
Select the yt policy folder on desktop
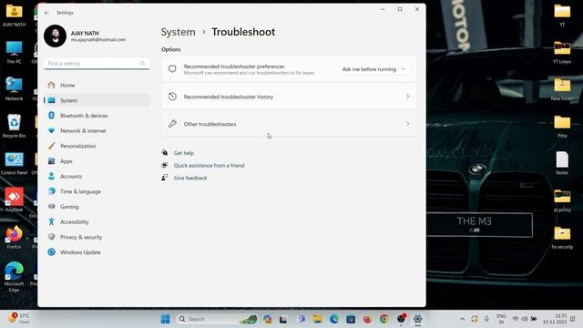click(x=562, y=200)
